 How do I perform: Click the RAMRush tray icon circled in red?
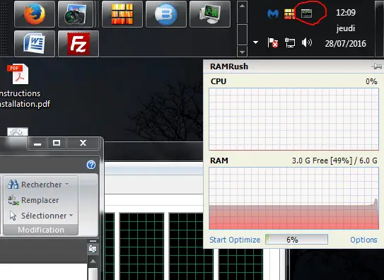pos(307,13)
